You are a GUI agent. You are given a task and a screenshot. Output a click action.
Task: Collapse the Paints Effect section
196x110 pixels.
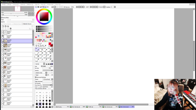coord(2,18)
